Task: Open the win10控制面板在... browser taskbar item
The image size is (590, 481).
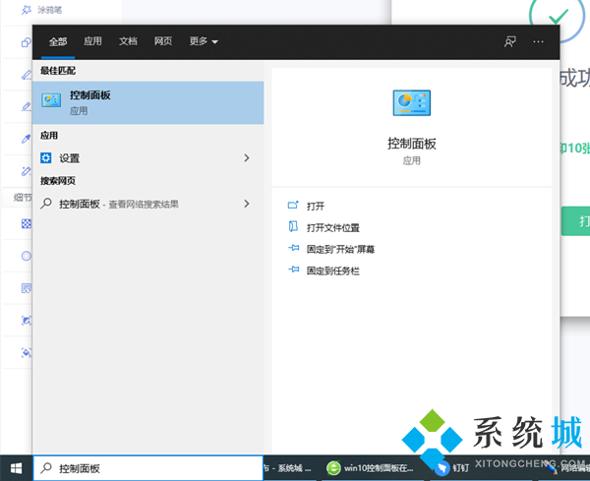Action: click(x=371, y=468)
